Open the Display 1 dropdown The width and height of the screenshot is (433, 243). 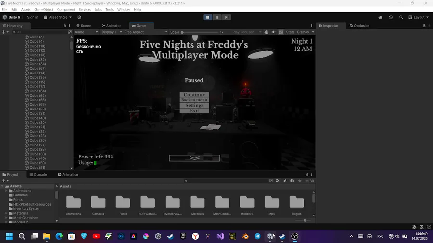112,32
